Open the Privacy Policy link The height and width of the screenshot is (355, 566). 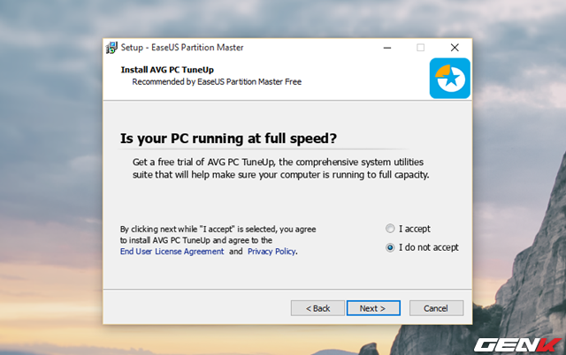[272, 251]
